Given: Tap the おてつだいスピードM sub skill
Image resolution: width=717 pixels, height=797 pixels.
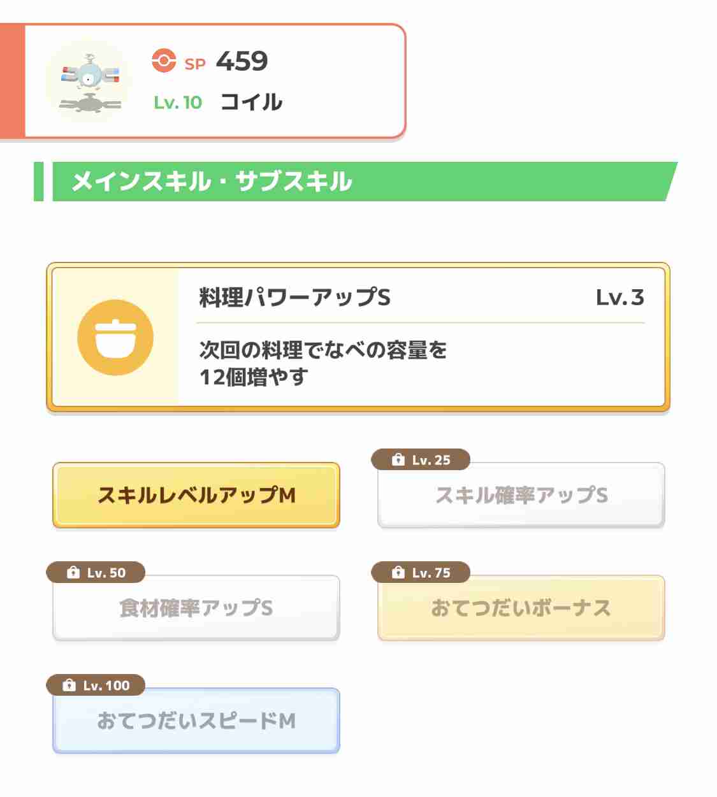Looking at the screenshot, I should (196, 721).
